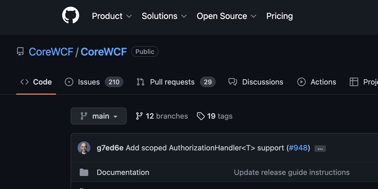
Task: Expand commit message ellipsis button
Action: point(320,148)
